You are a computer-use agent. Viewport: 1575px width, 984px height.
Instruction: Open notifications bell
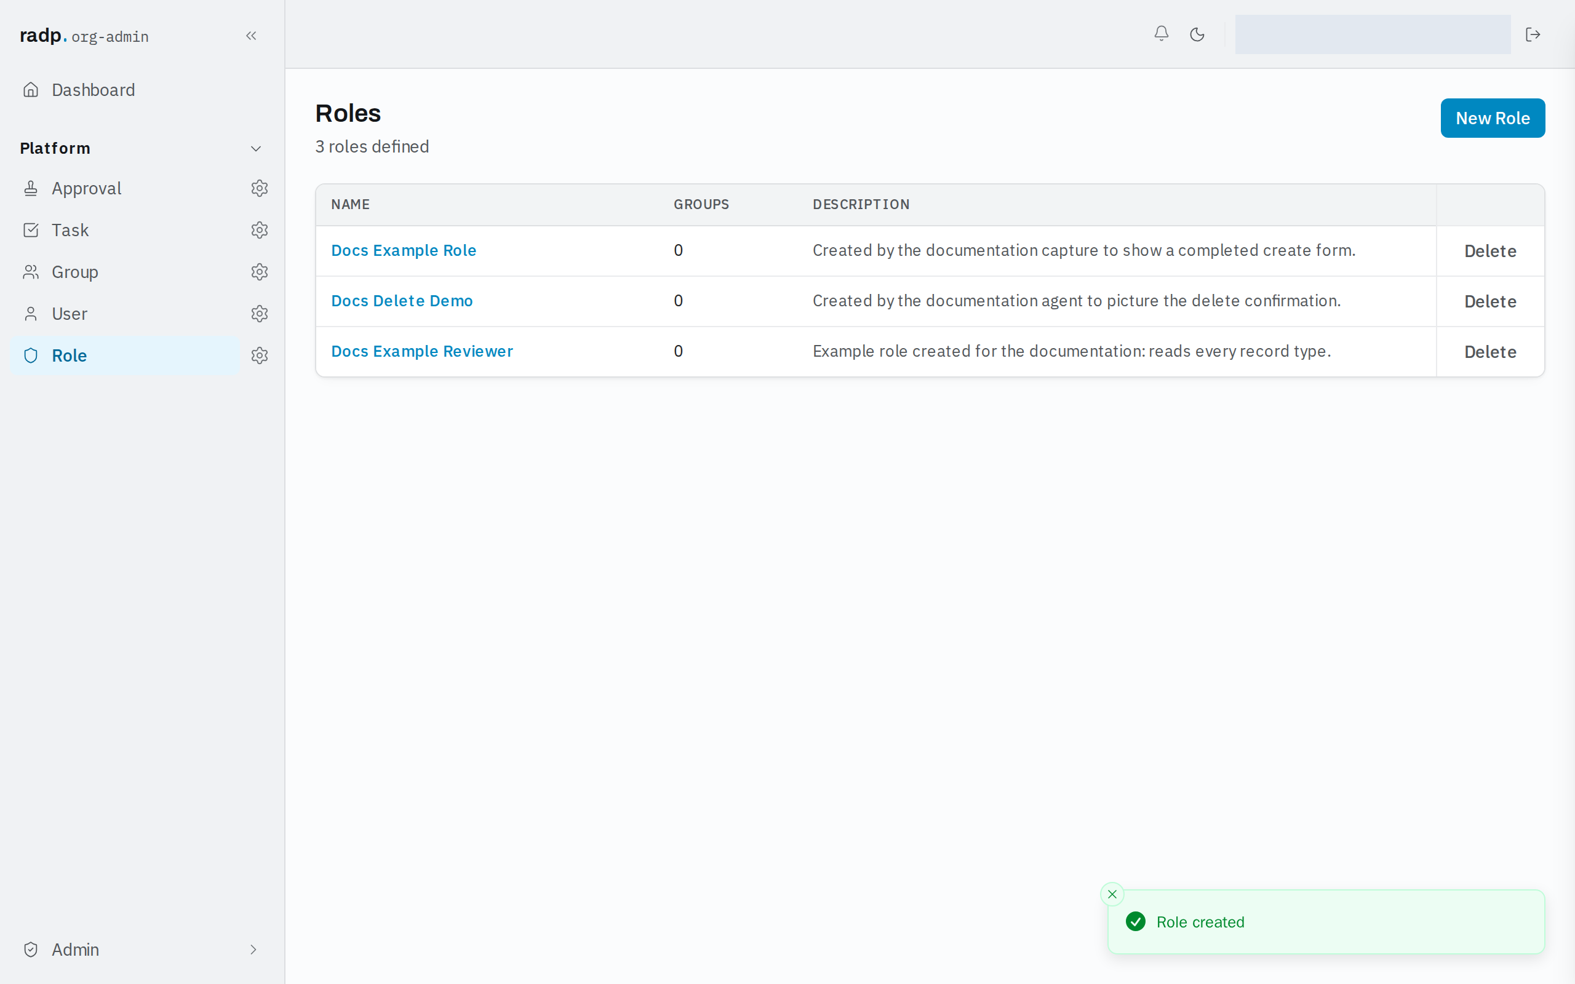pyautogui.click(x=1161, y=34)
